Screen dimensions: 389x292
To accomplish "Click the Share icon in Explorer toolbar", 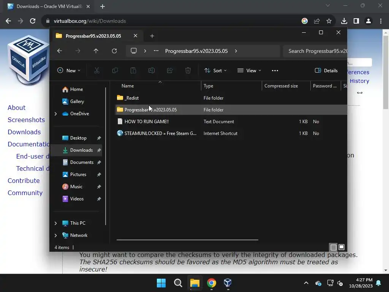I will coord(170,70).
